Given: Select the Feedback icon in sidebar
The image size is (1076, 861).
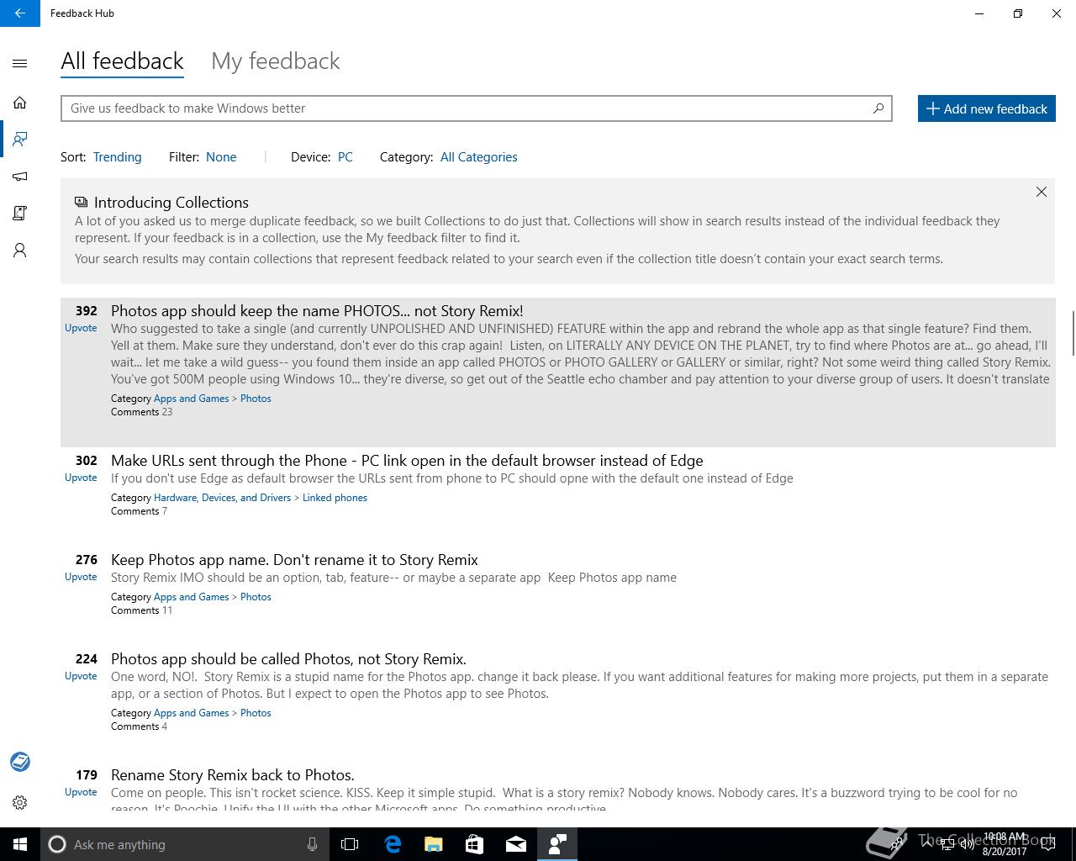Looking at the screenshot, I should (20, 140).
